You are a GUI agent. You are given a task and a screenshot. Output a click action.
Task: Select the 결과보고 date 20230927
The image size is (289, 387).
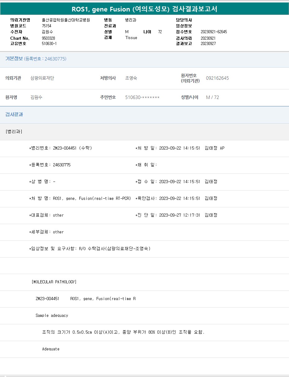[208, 43]
